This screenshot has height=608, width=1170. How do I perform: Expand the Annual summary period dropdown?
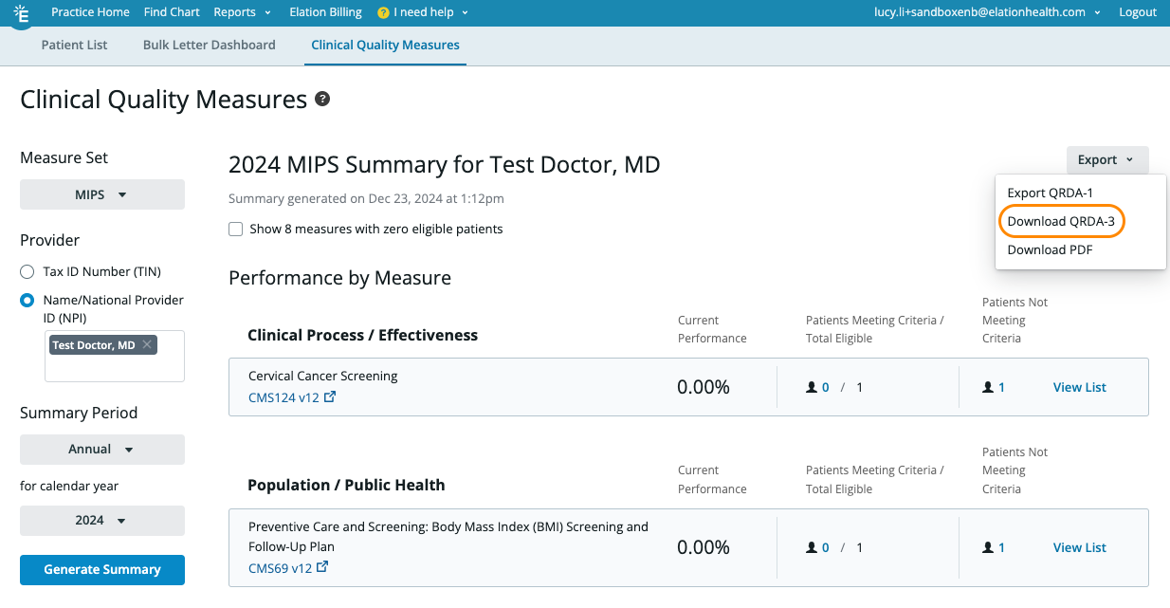click(102, 450)
